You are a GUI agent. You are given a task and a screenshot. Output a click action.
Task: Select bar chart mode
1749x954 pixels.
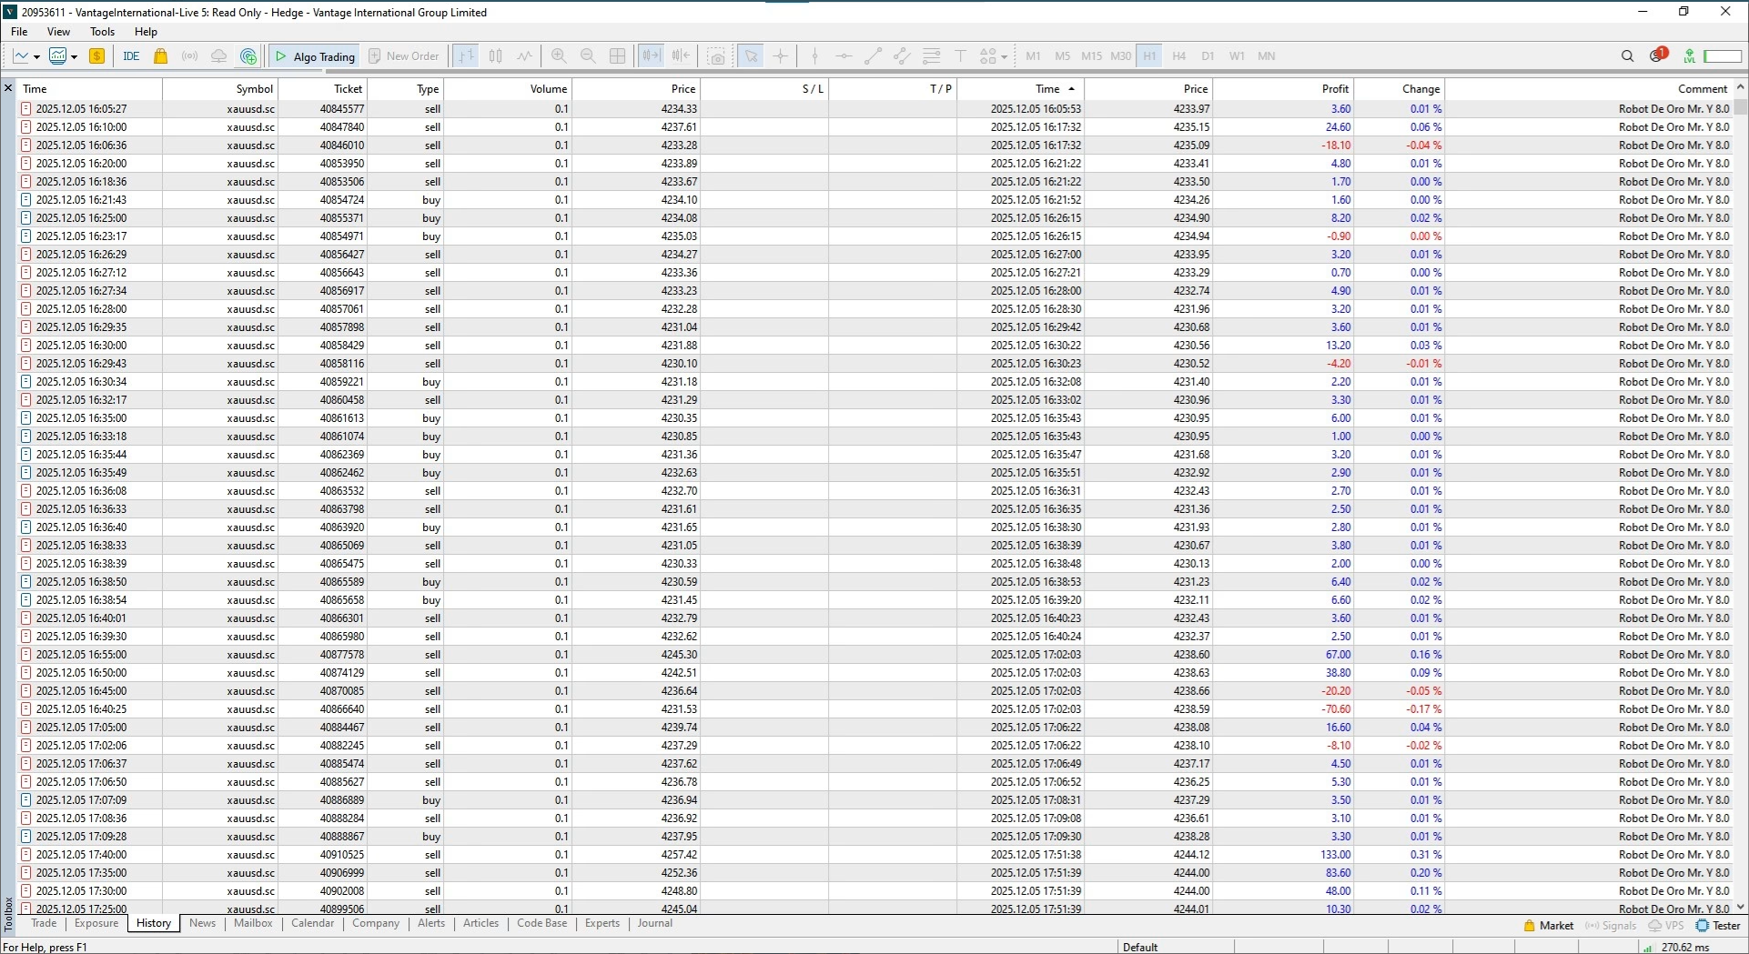[x=466, y=56]
